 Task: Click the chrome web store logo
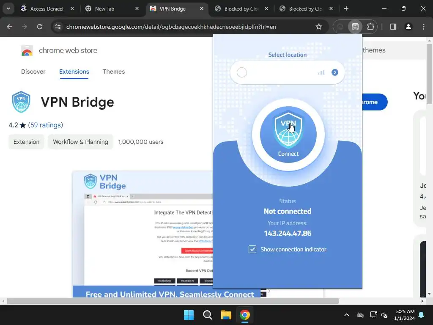coord(27,51)
